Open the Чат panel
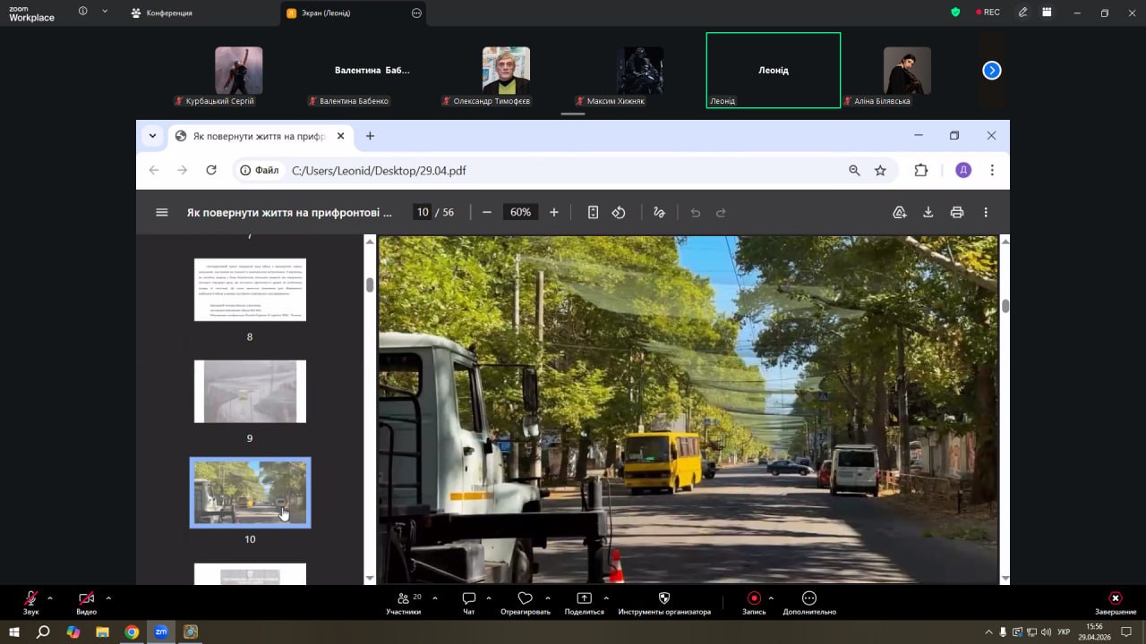This screenshot has width=1146, height=644. [468, 603]
